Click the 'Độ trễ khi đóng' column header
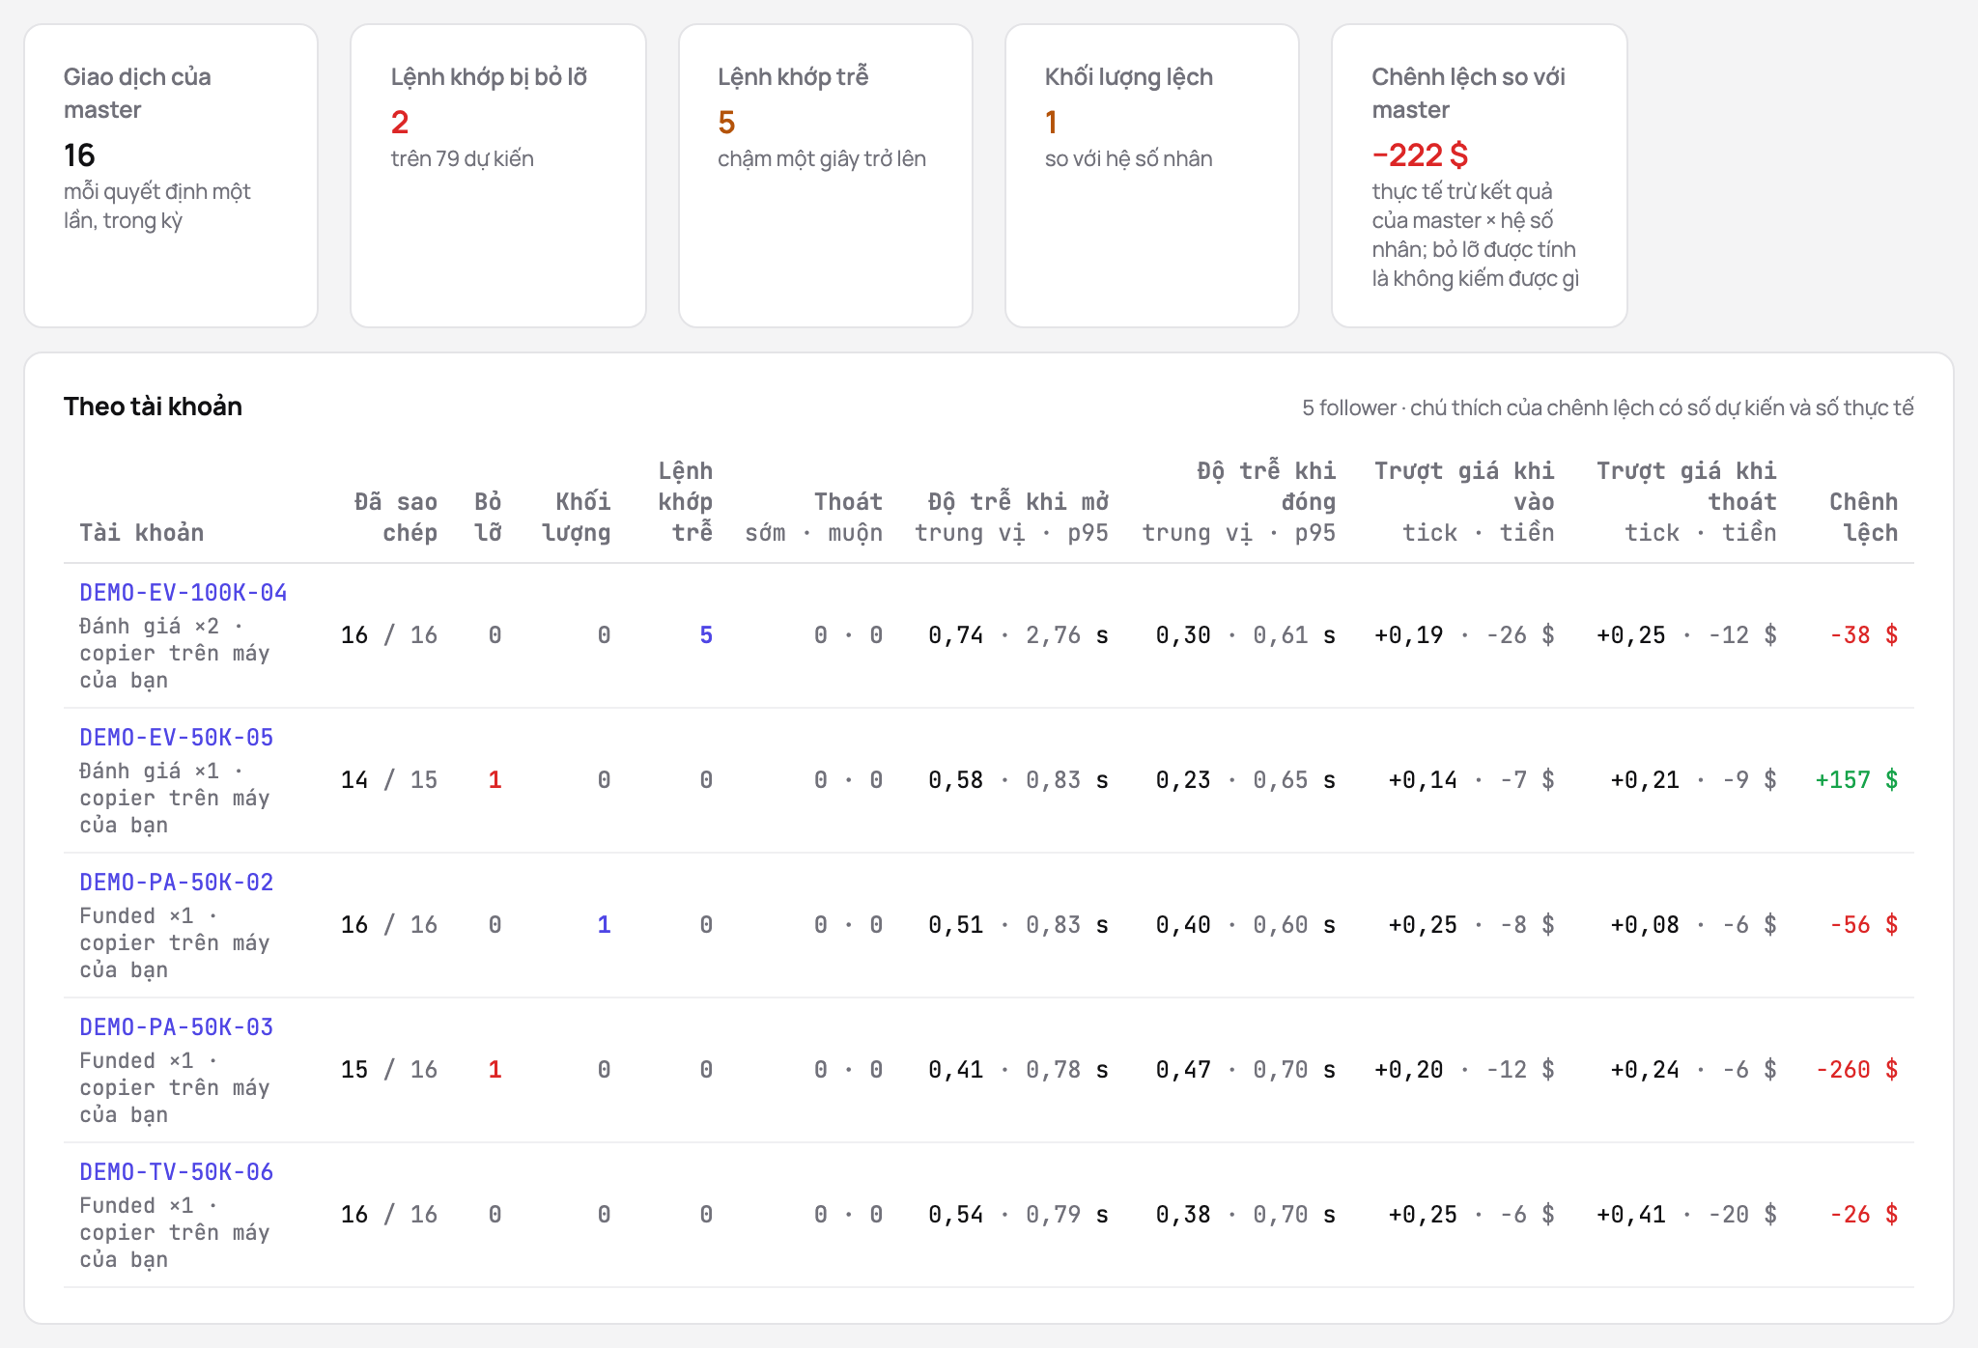The image size is (1978, 1348). (1239, 502)
